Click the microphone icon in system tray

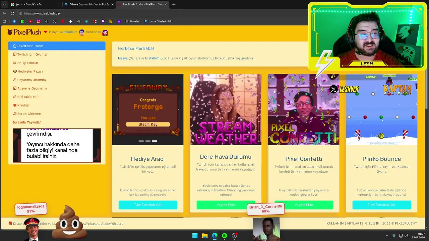tap(394, 236)
